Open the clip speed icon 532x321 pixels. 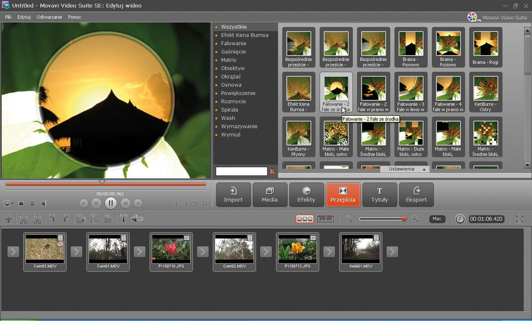pos(95,219)
